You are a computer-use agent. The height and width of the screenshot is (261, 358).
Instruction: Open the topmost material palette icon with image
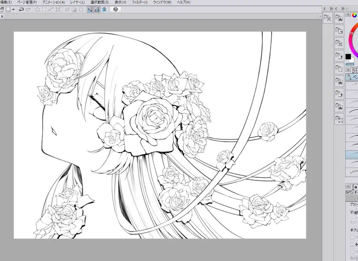339,18
